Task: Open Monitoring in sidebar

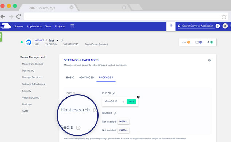Action: [28, 70]
